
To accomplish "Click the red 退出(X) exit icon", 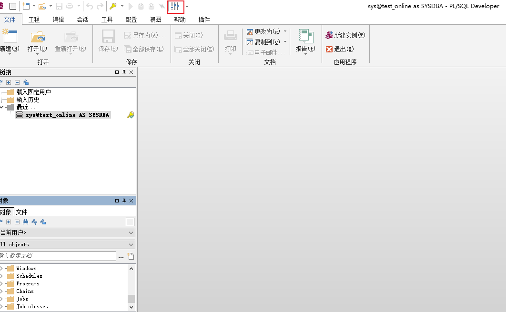I will click(329, 49).
